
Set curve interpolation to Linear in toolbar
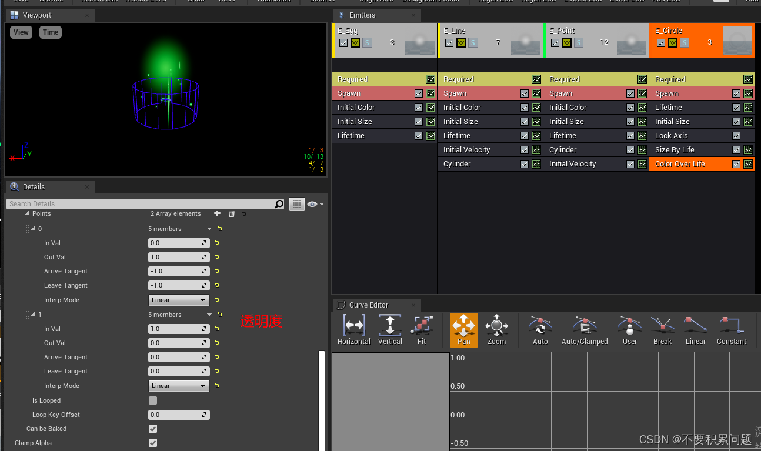pyautogui.click(x=695, y=330)
